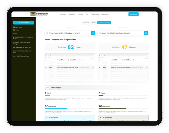
Task: Click the AI Suggestion icon in the gray card
Action: [x=101, y=117]
